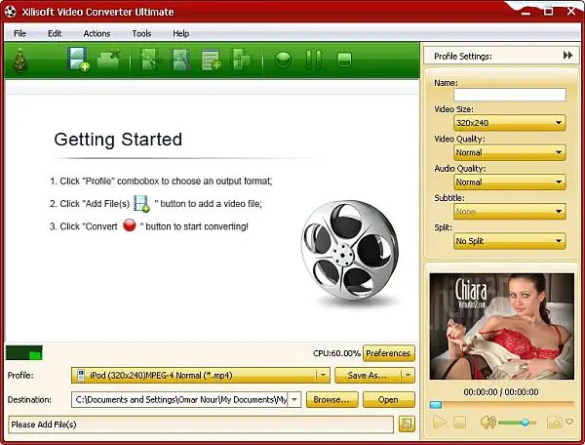Screen dimensions: 585x445
Task: Expand the Destination path dropdown arrow
Action: pos(294,399)
